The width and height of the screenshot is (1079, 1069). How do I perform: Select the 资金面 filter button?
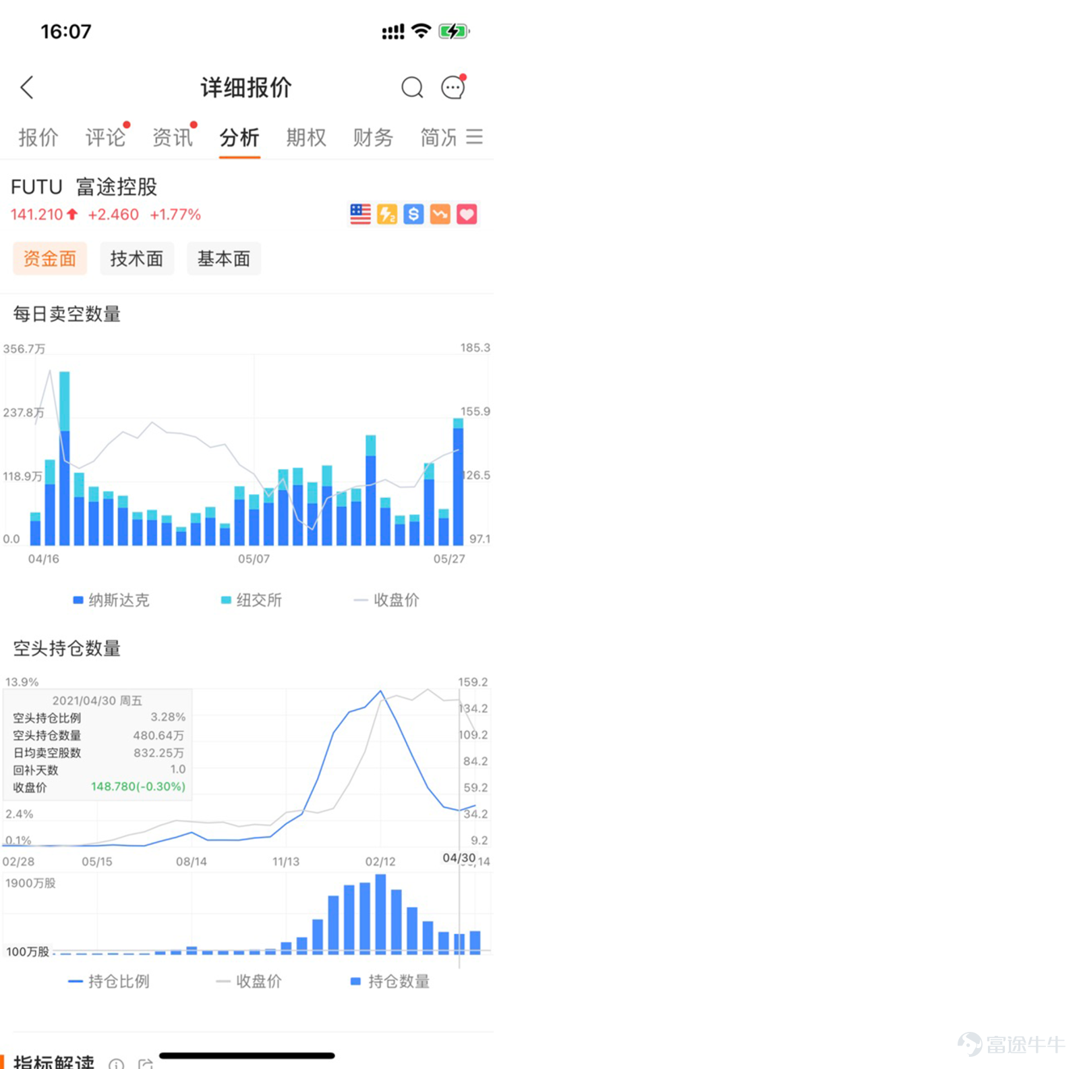coord(50,258)
